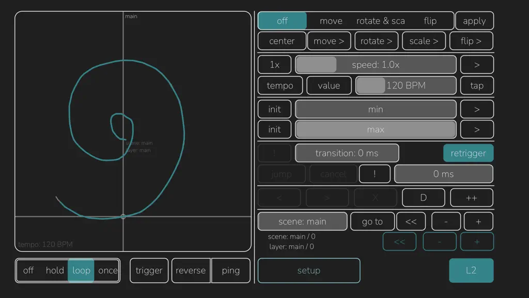Open the scale > submenu
Screen dimensions: 529x298
point(424,41)
